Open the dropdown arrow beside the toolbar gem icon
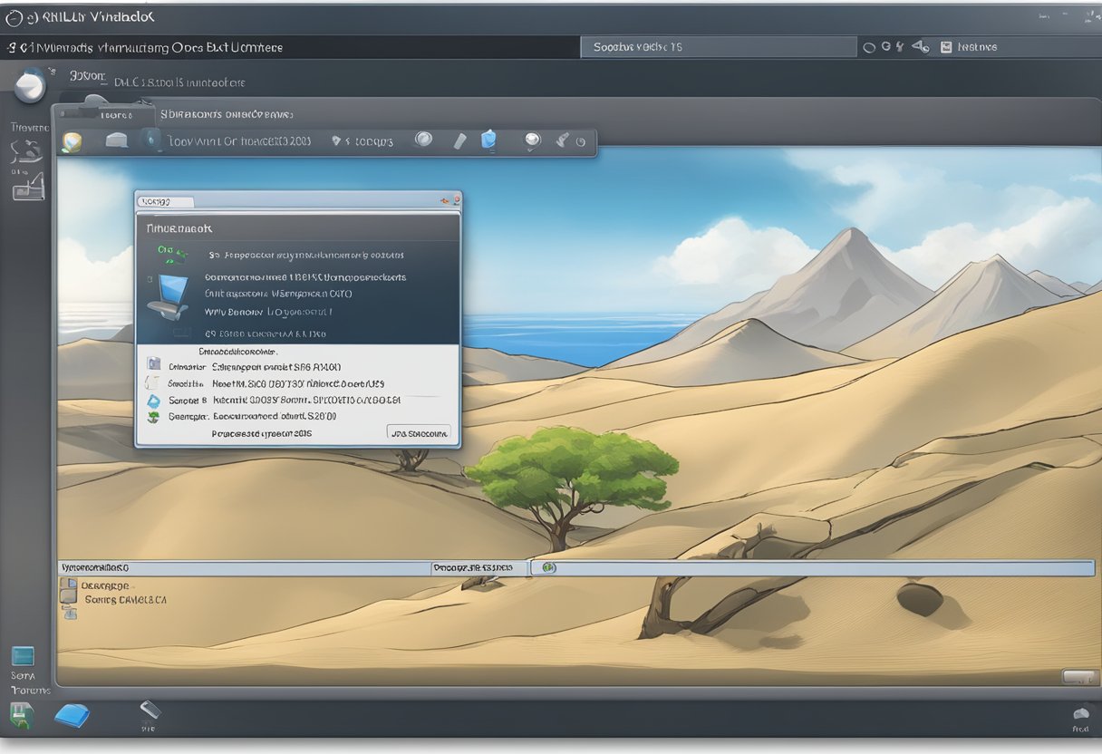1102x754 pixels. coord(337,141)
